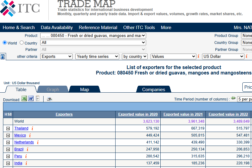Click the printer icon
This screenshot has height=168, width=252.
click(50, 99)
